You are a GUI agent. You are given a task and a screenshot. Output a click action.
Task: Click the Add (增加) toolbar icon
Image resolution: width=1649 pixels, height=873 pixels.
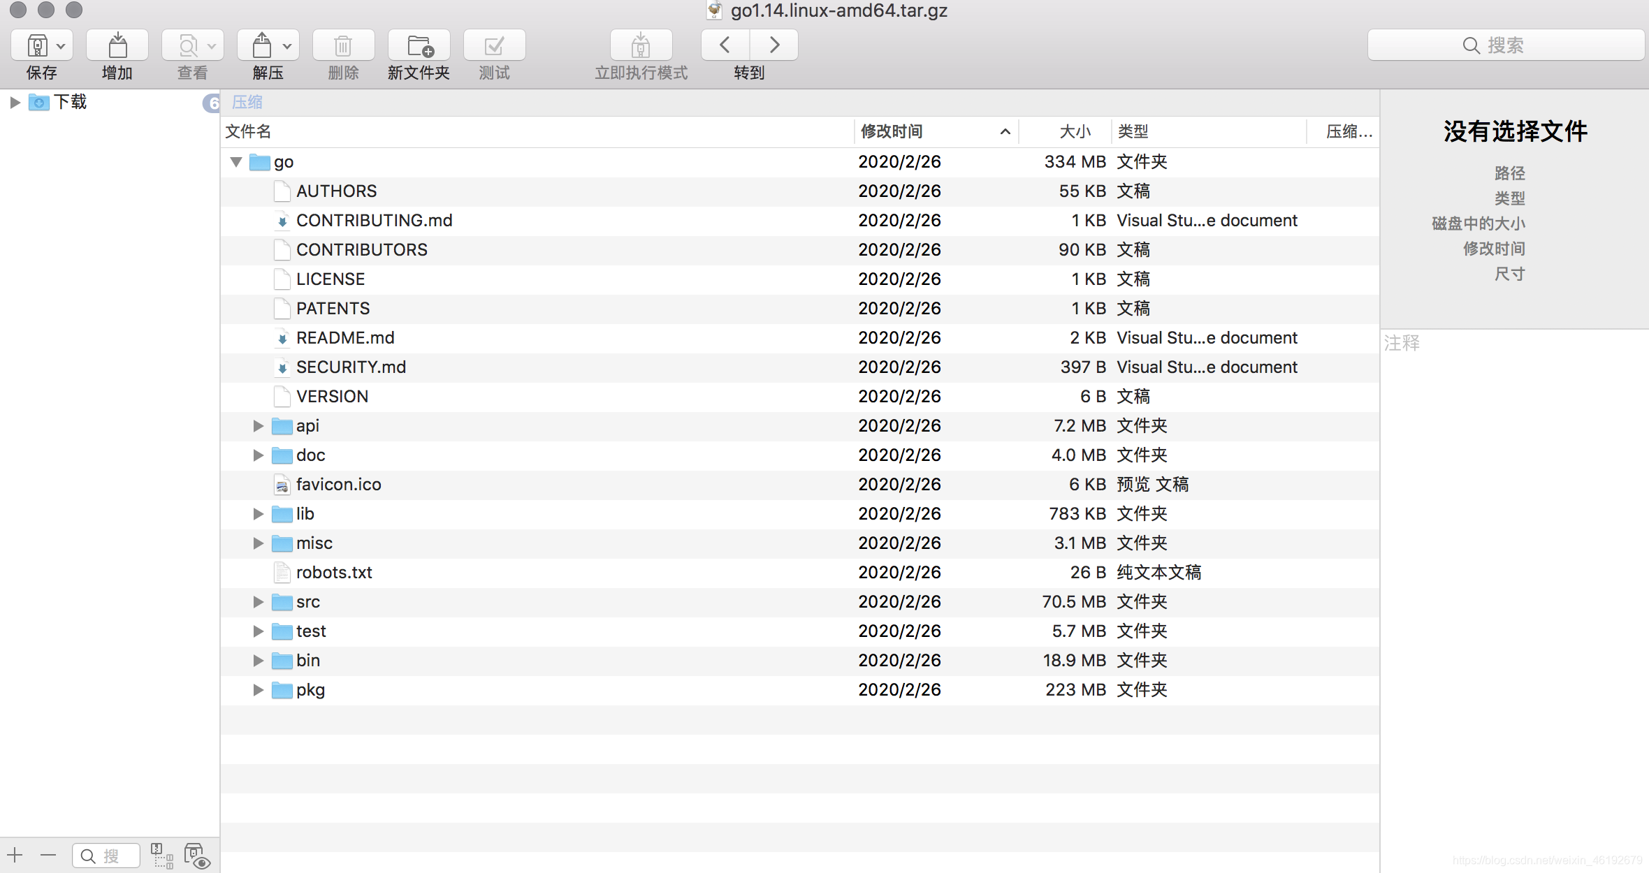pyautogui.click(x=117, y=45)
